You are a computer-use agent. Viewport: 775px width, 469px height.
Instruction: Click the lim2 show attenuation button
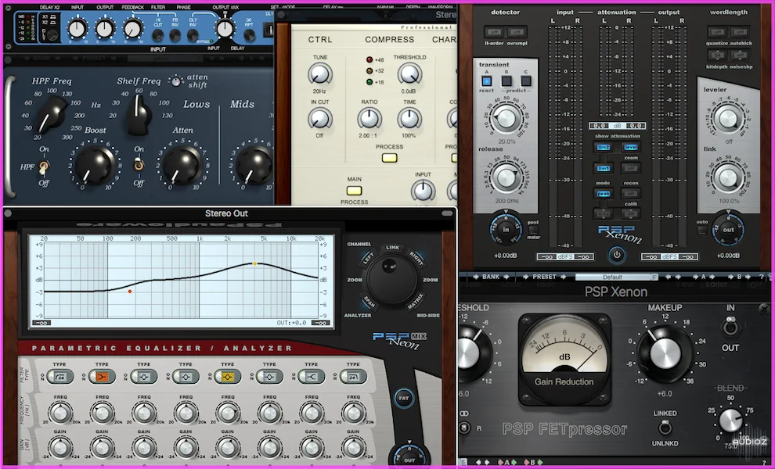[x=604, y=147]
